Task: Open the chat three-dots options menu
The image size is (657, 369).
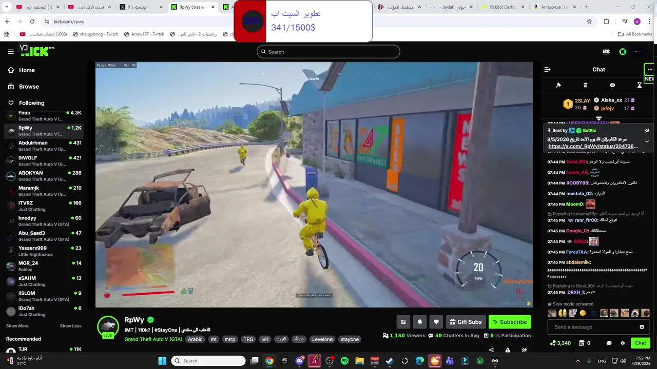Action: coord(650,69)
